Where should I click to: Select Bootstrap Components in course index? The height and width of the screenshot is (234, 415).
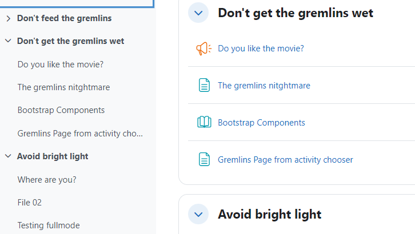tap(61, 110)
